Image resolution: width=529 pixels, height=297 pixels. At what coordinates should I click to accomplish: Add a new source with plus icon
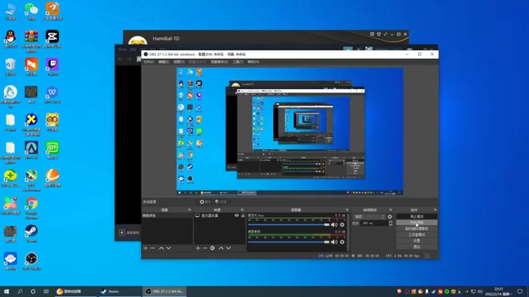point(198,248)
